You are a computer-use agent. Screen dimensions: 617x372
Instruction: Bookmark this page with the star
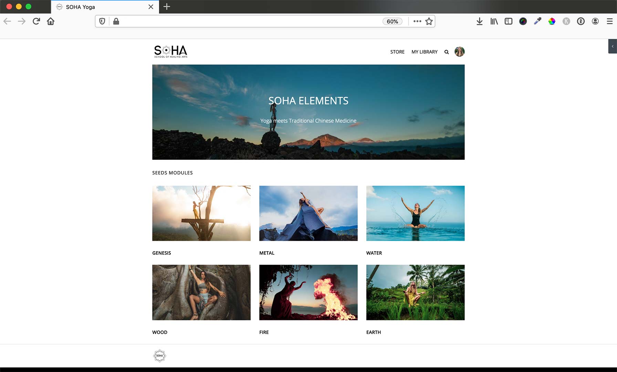tap(429, 21)
